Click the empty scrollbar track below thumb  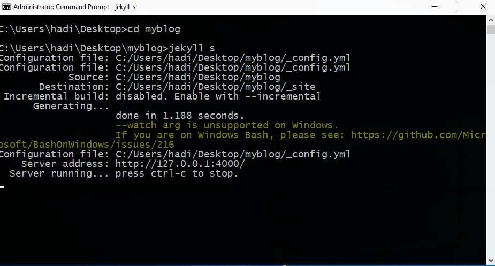click(x=491, y=146)
